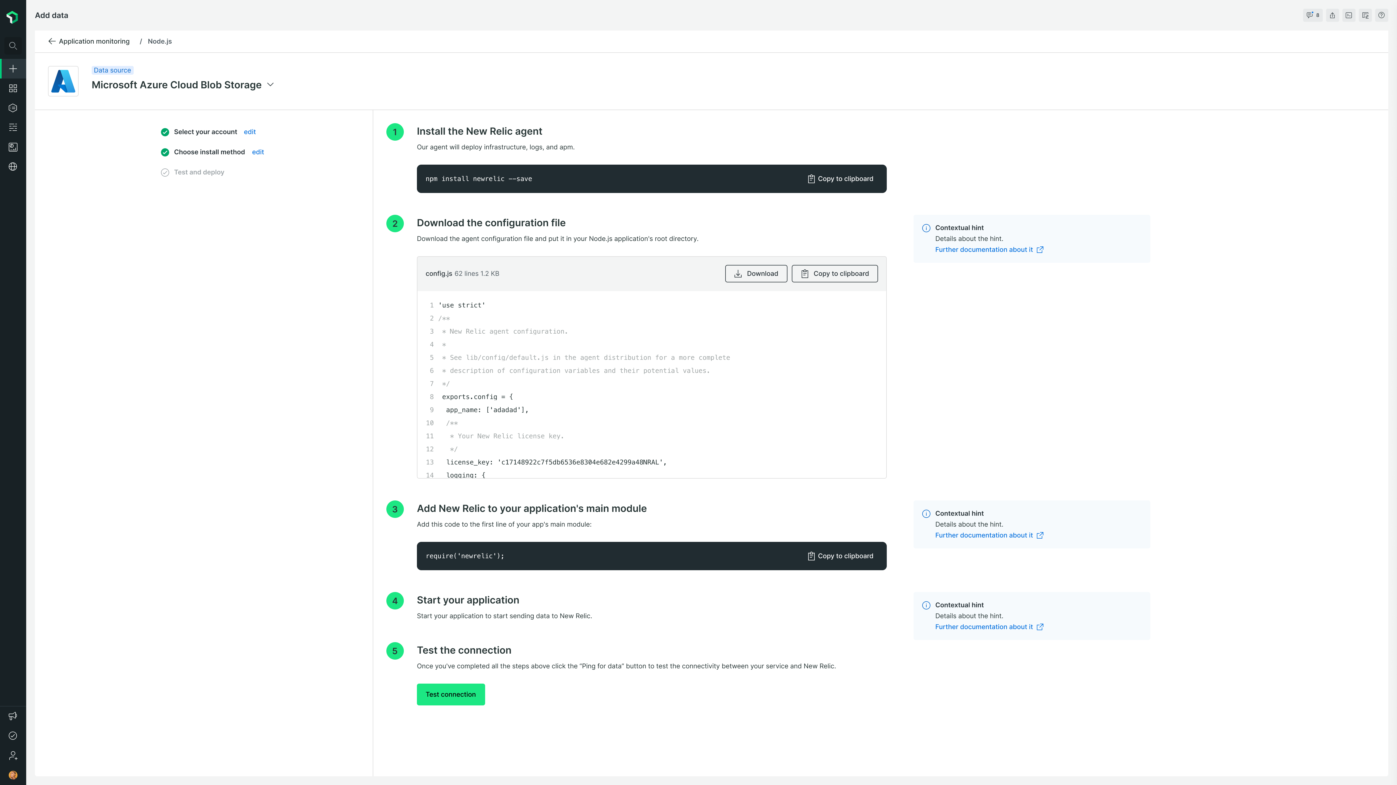This screenshot has width=1397, height=785.
Task: Click the app_name line in config code
Action: point(487,410)
